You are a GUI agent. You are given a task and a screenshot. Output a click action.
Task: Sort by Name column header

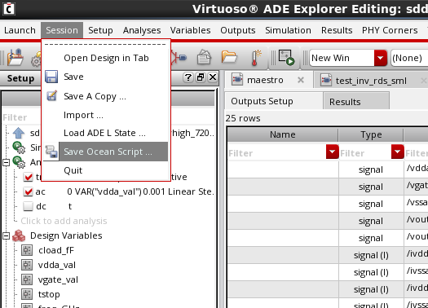click(283, 134)
